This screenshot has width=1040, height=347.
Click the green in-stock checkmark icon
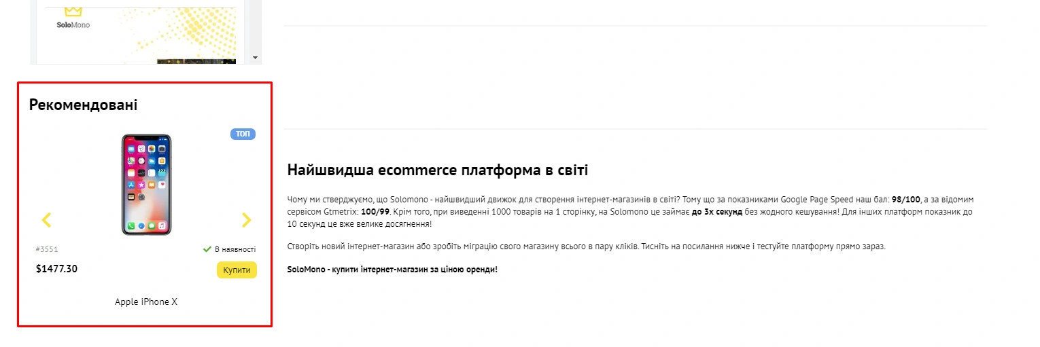coord(207,249)
